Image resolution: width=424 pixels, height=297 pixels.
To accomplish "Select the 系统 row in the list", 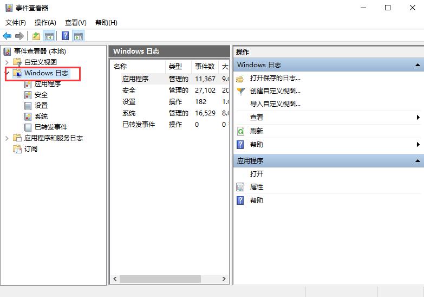I will 129,113.
